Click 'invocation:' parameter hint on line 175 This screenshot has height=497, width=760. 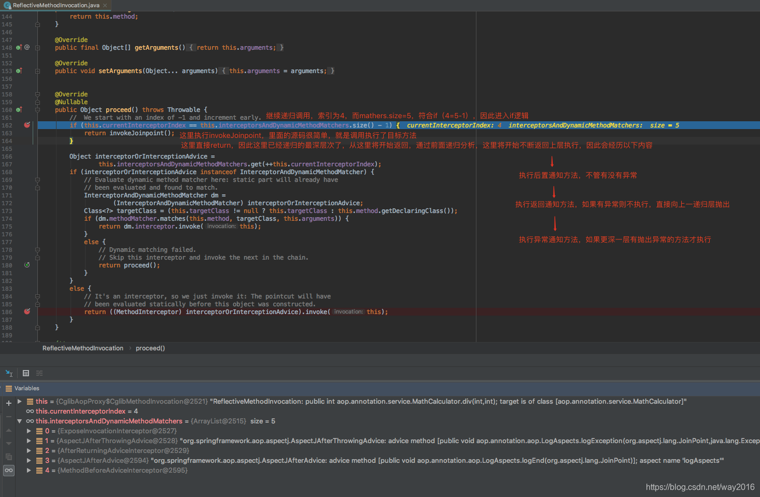point(221,226)
